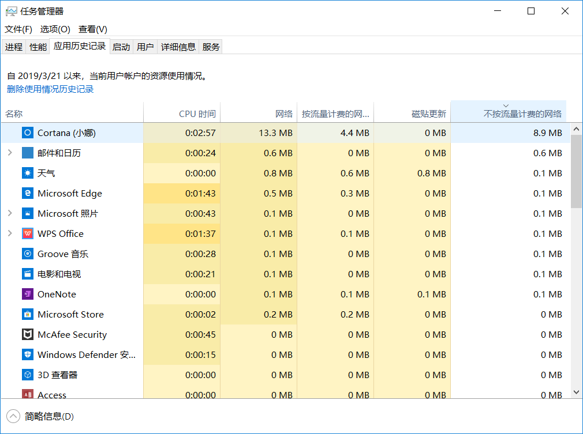Click the Weather (天气) app icon

click(x=28, y=173)
